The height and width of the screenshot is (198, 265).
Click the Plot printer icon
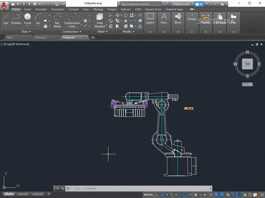pos(34,4)
